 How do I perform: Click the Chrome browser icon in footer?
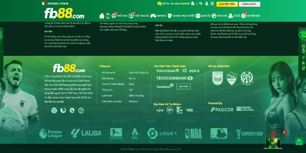pos(54,111)
